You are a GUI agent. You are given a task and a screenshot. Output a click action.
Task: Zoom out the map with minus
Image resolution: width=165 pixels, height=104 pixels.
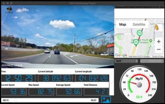(159, 49)
